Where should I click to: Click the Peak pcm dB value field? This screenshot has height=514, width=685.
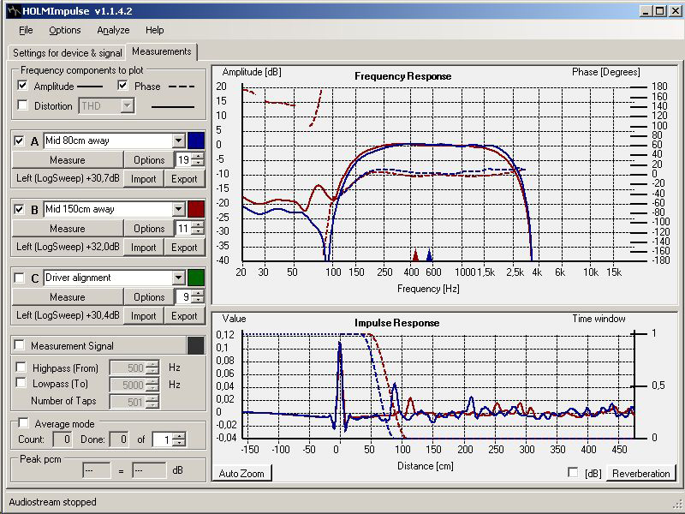click(149, 470)
